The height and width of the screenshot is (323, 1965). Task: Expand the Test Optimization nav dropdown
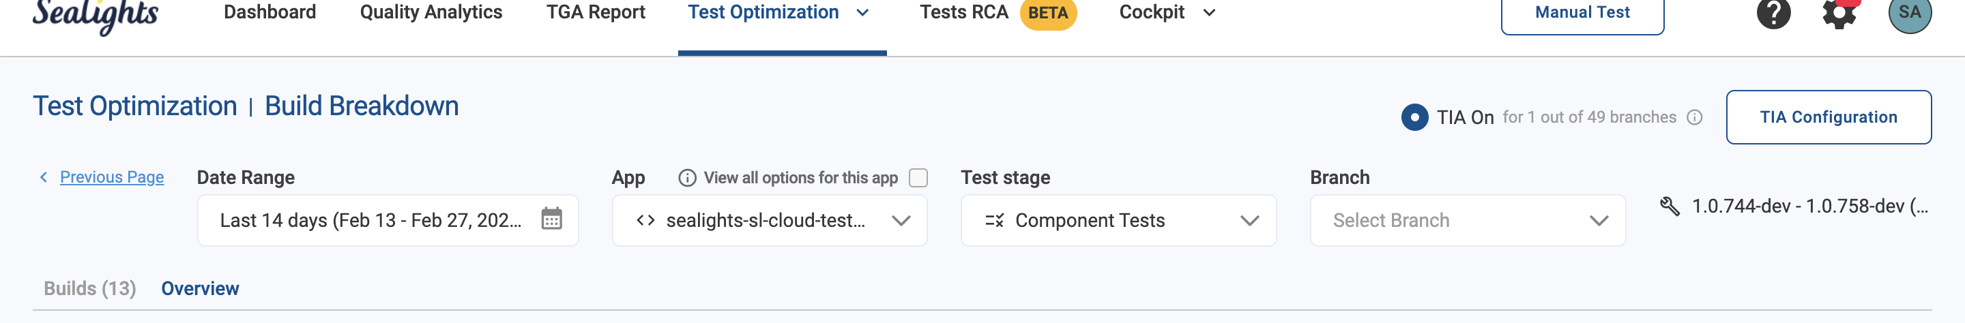862,13
